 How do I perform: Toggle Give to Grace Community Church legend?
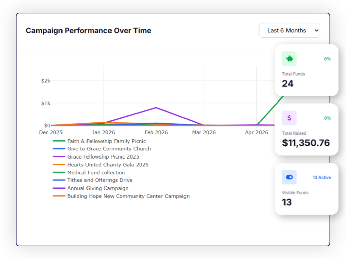click(x=102, y=149)
